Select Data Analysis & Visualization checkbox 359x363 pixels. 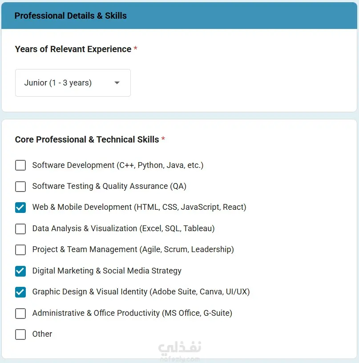click(x=20, y=228)
